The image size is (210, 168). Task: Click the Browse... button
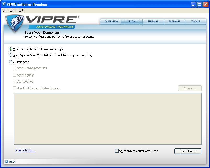190,88
